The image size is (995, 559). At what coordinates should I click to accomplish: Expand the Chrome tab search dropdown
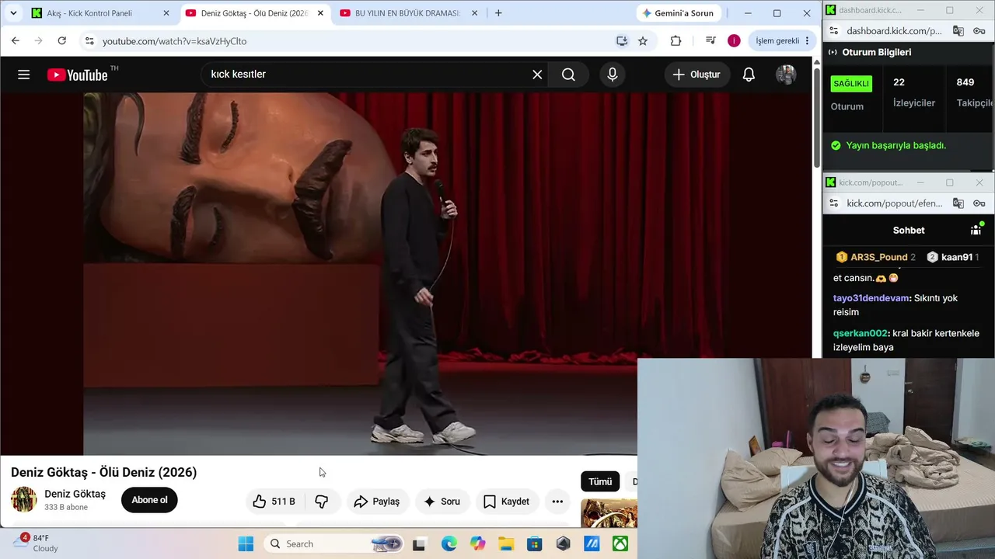coord(13,13)
